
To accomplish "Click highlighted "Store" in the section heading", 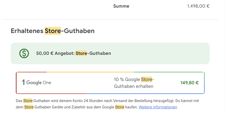I will pos(53,31).
